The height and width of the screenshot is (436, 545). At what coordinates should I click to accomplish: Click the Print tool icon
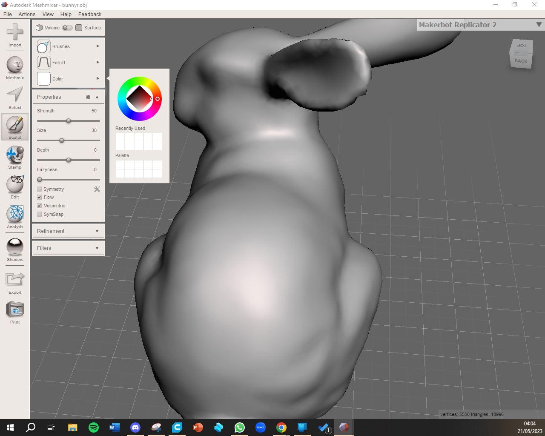point(15,310)
